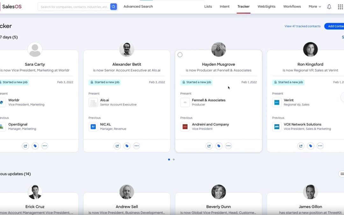
Task: Open the Verint company name
Action: click(x=289, y=100)
